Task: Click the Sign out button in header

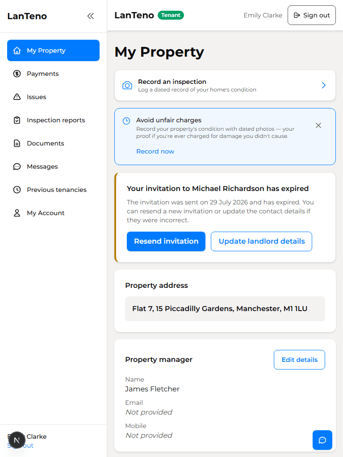Action: (311, 15)
